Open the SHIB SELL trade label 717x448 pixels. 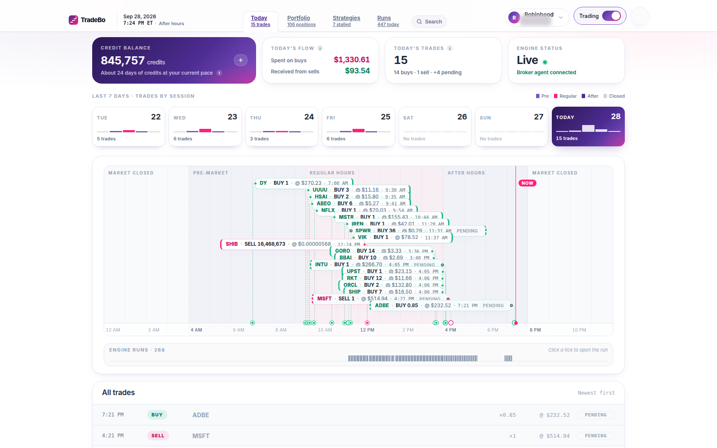click(x=293, y=244)
